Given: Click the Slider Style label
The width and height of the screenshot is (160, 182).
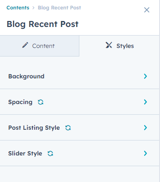Looking at the screenshot, I should (25, 153).
